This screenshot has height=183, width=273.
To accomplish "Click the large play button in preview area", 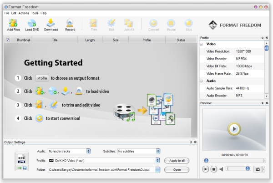I will point(234,129).
